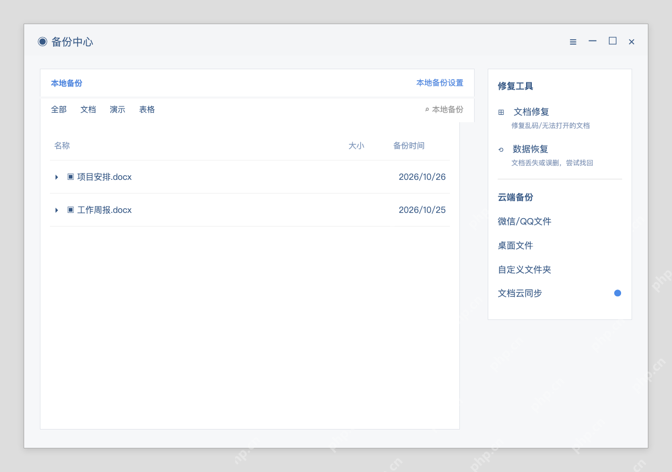Click the description 修复乱码/无法打开的文档

(551, 126)
